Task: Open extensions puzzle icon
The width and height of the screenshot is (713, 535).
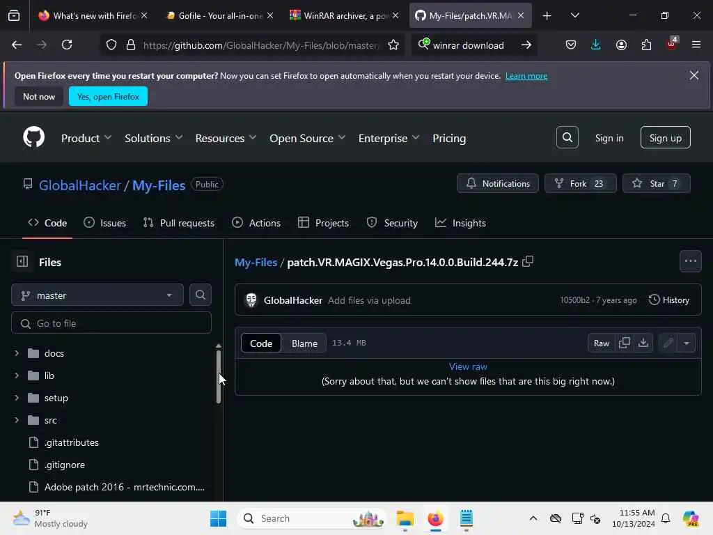Action: (x=646, y=45)
